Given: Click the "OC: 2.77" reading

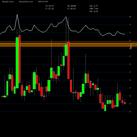Looking at the screenshot, I should [x=94, y=6].
